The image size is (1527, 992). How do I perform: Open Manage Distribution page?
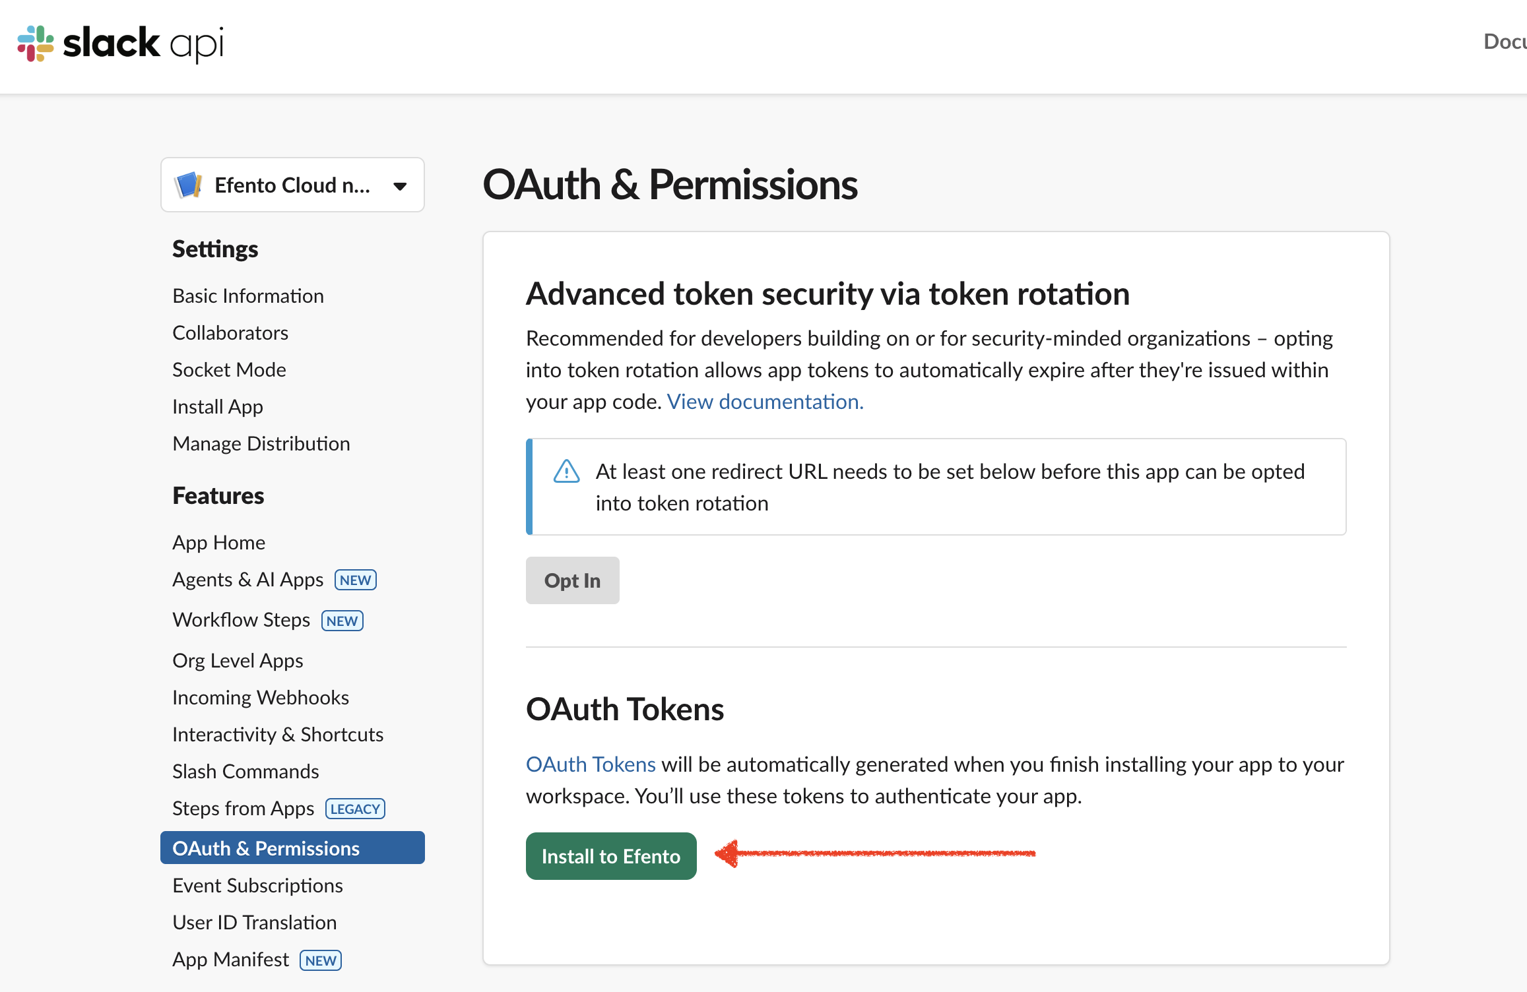261,444
